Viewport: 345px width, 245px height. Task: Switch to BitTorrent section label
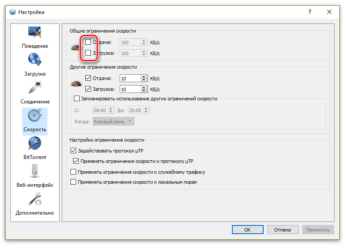click(35, 157)
